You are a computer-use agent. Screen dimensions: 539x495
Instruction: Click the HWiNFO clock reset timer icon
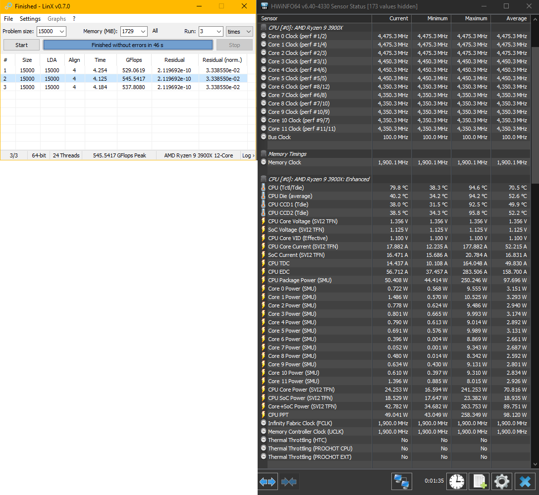456,481
